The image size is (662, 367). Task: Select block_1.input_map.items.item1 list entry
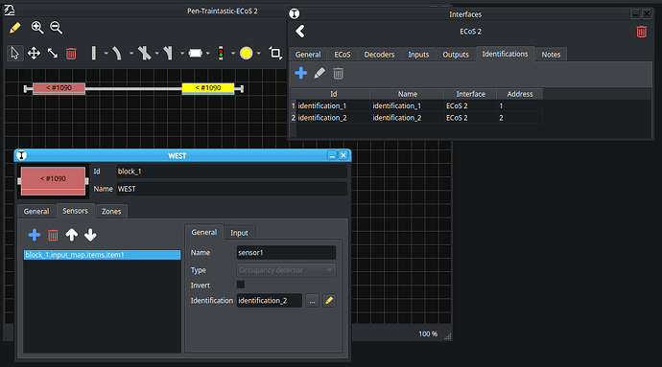(x=102, y=255)
